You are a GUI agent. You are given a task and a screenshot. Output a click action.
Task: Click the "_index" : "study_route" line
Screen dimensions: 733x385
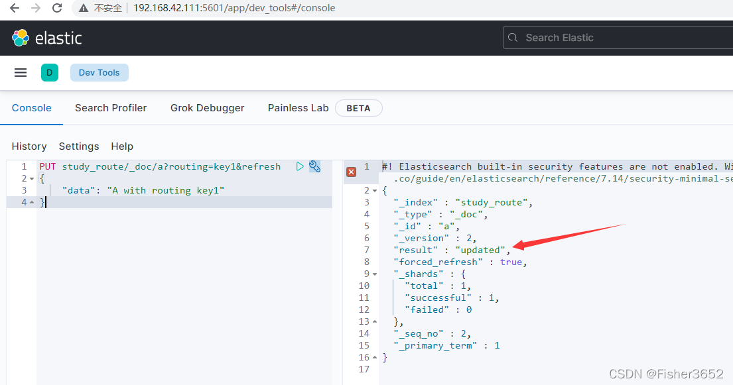pos(463,202)
